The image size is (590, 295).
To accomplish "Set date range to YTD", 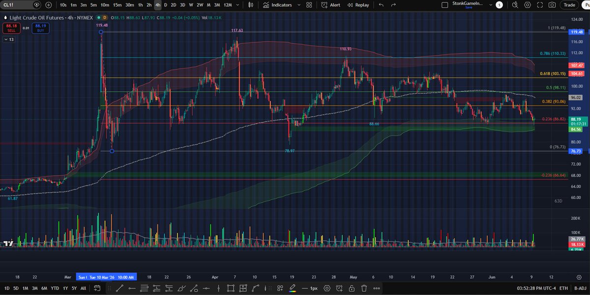I will click(55, 288).
